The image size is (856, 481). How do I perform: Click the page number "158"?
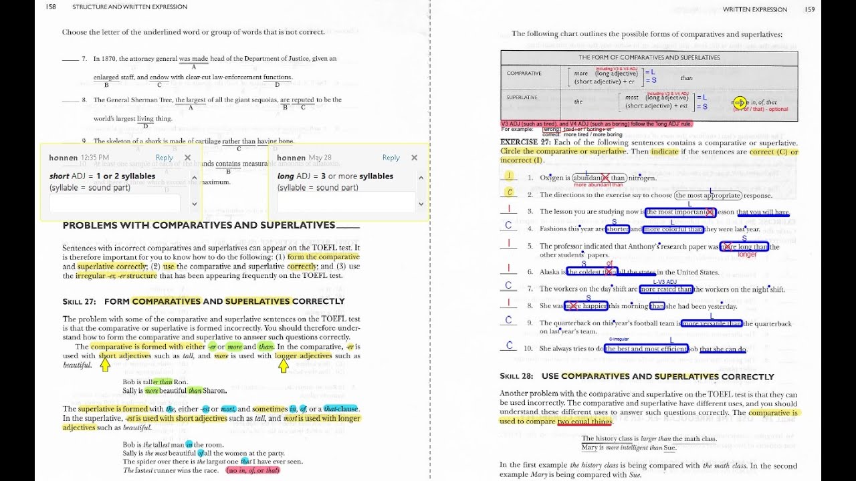51,7
